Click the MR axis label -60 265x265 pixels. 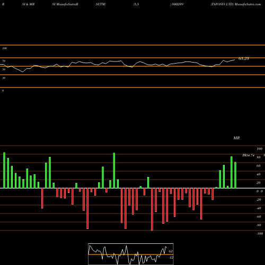(x=259, y=217)
